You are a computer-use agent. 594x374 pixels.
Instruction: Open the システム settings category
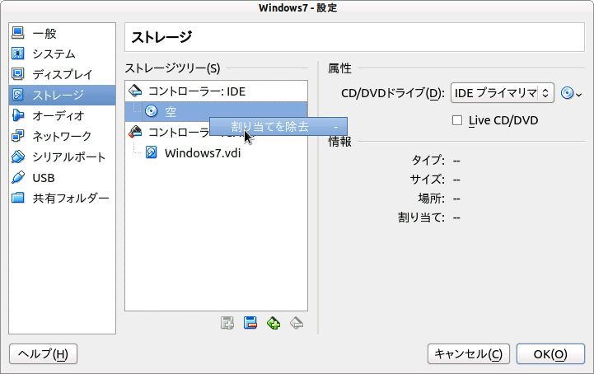(62, 54)
